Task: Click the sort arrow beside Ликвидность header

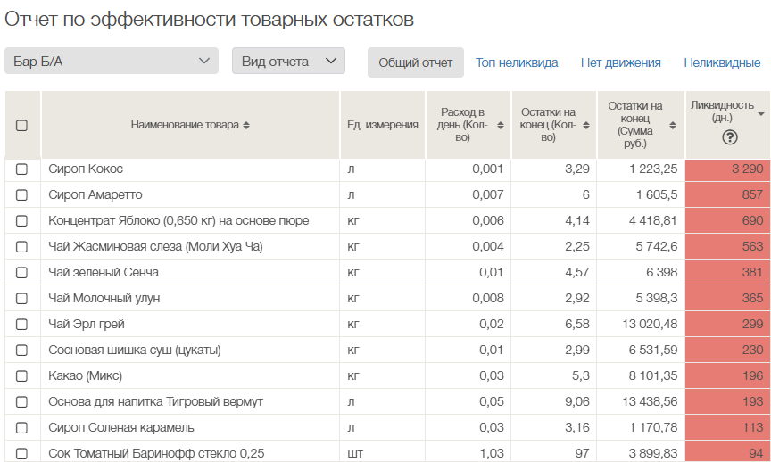Action: [760, 114]
